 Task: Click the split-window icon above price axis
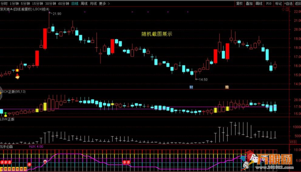click(287, 9)
